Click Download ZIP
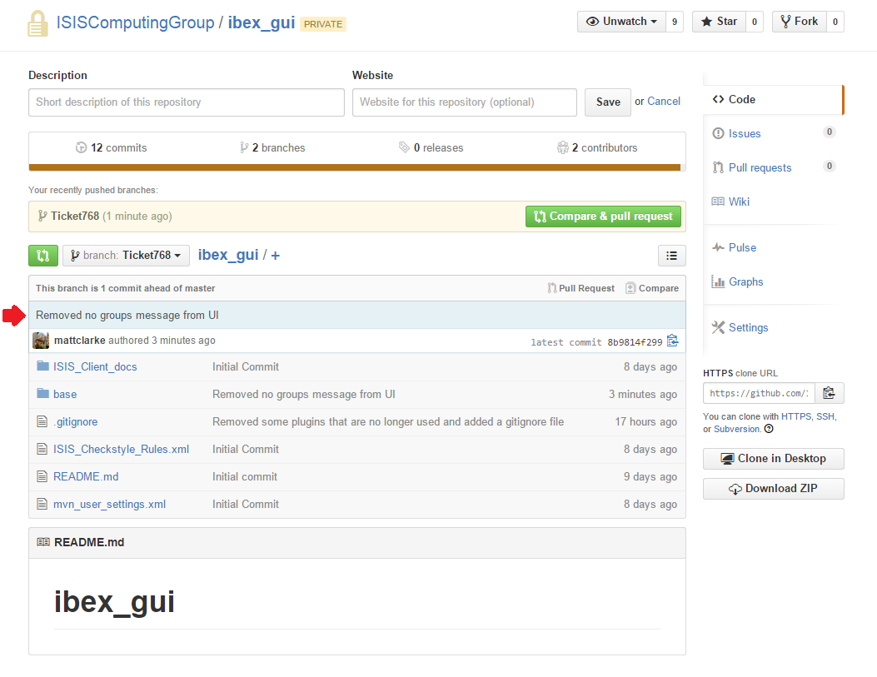Viewport: 877px width, 677px height. [774, 489]
